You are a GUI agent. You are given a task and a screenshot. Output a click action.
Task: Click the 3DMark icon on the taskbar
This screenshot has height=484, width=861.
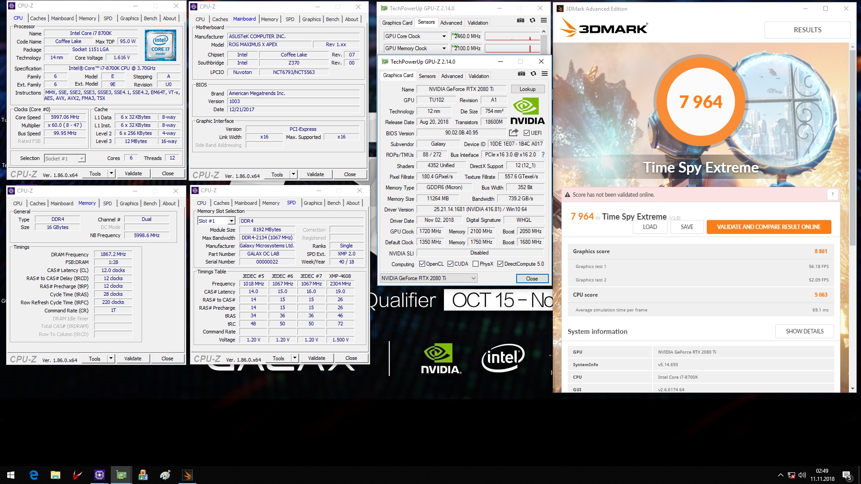click(x=187, y=475)
